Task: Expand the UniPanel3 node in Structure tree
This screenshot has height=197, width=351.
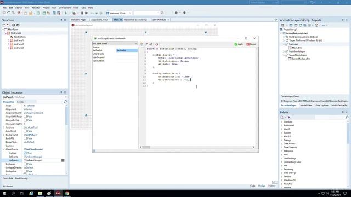Action: (x=9, y=48)
